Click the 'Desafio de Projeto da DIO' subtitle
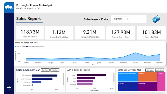 28,8
